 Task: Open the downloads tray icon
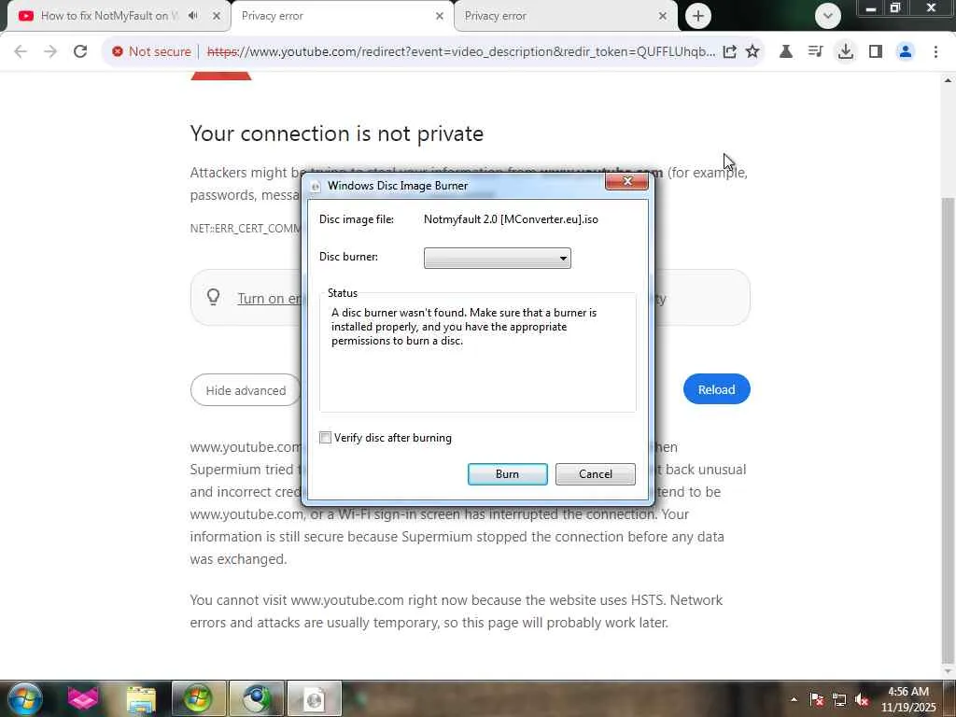[845, 51]
